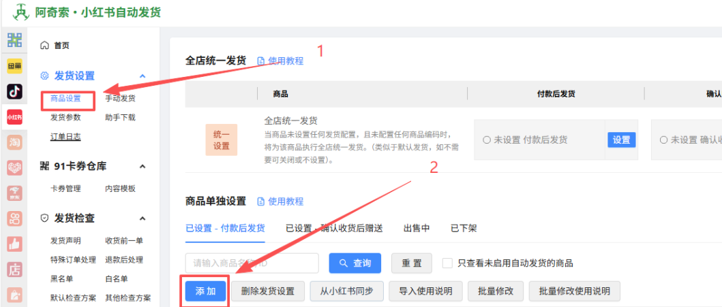Viewport: 722px width, 307px height.
Task: Click the home icon beside 首页
Action: coord(45,45)
